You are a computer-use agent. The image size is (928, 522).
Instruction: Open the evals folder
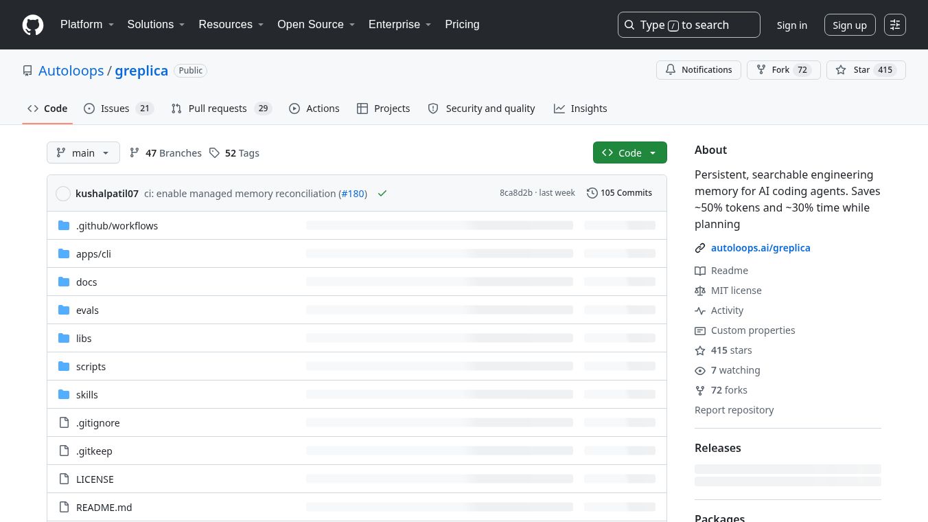[x=87, y=310]
